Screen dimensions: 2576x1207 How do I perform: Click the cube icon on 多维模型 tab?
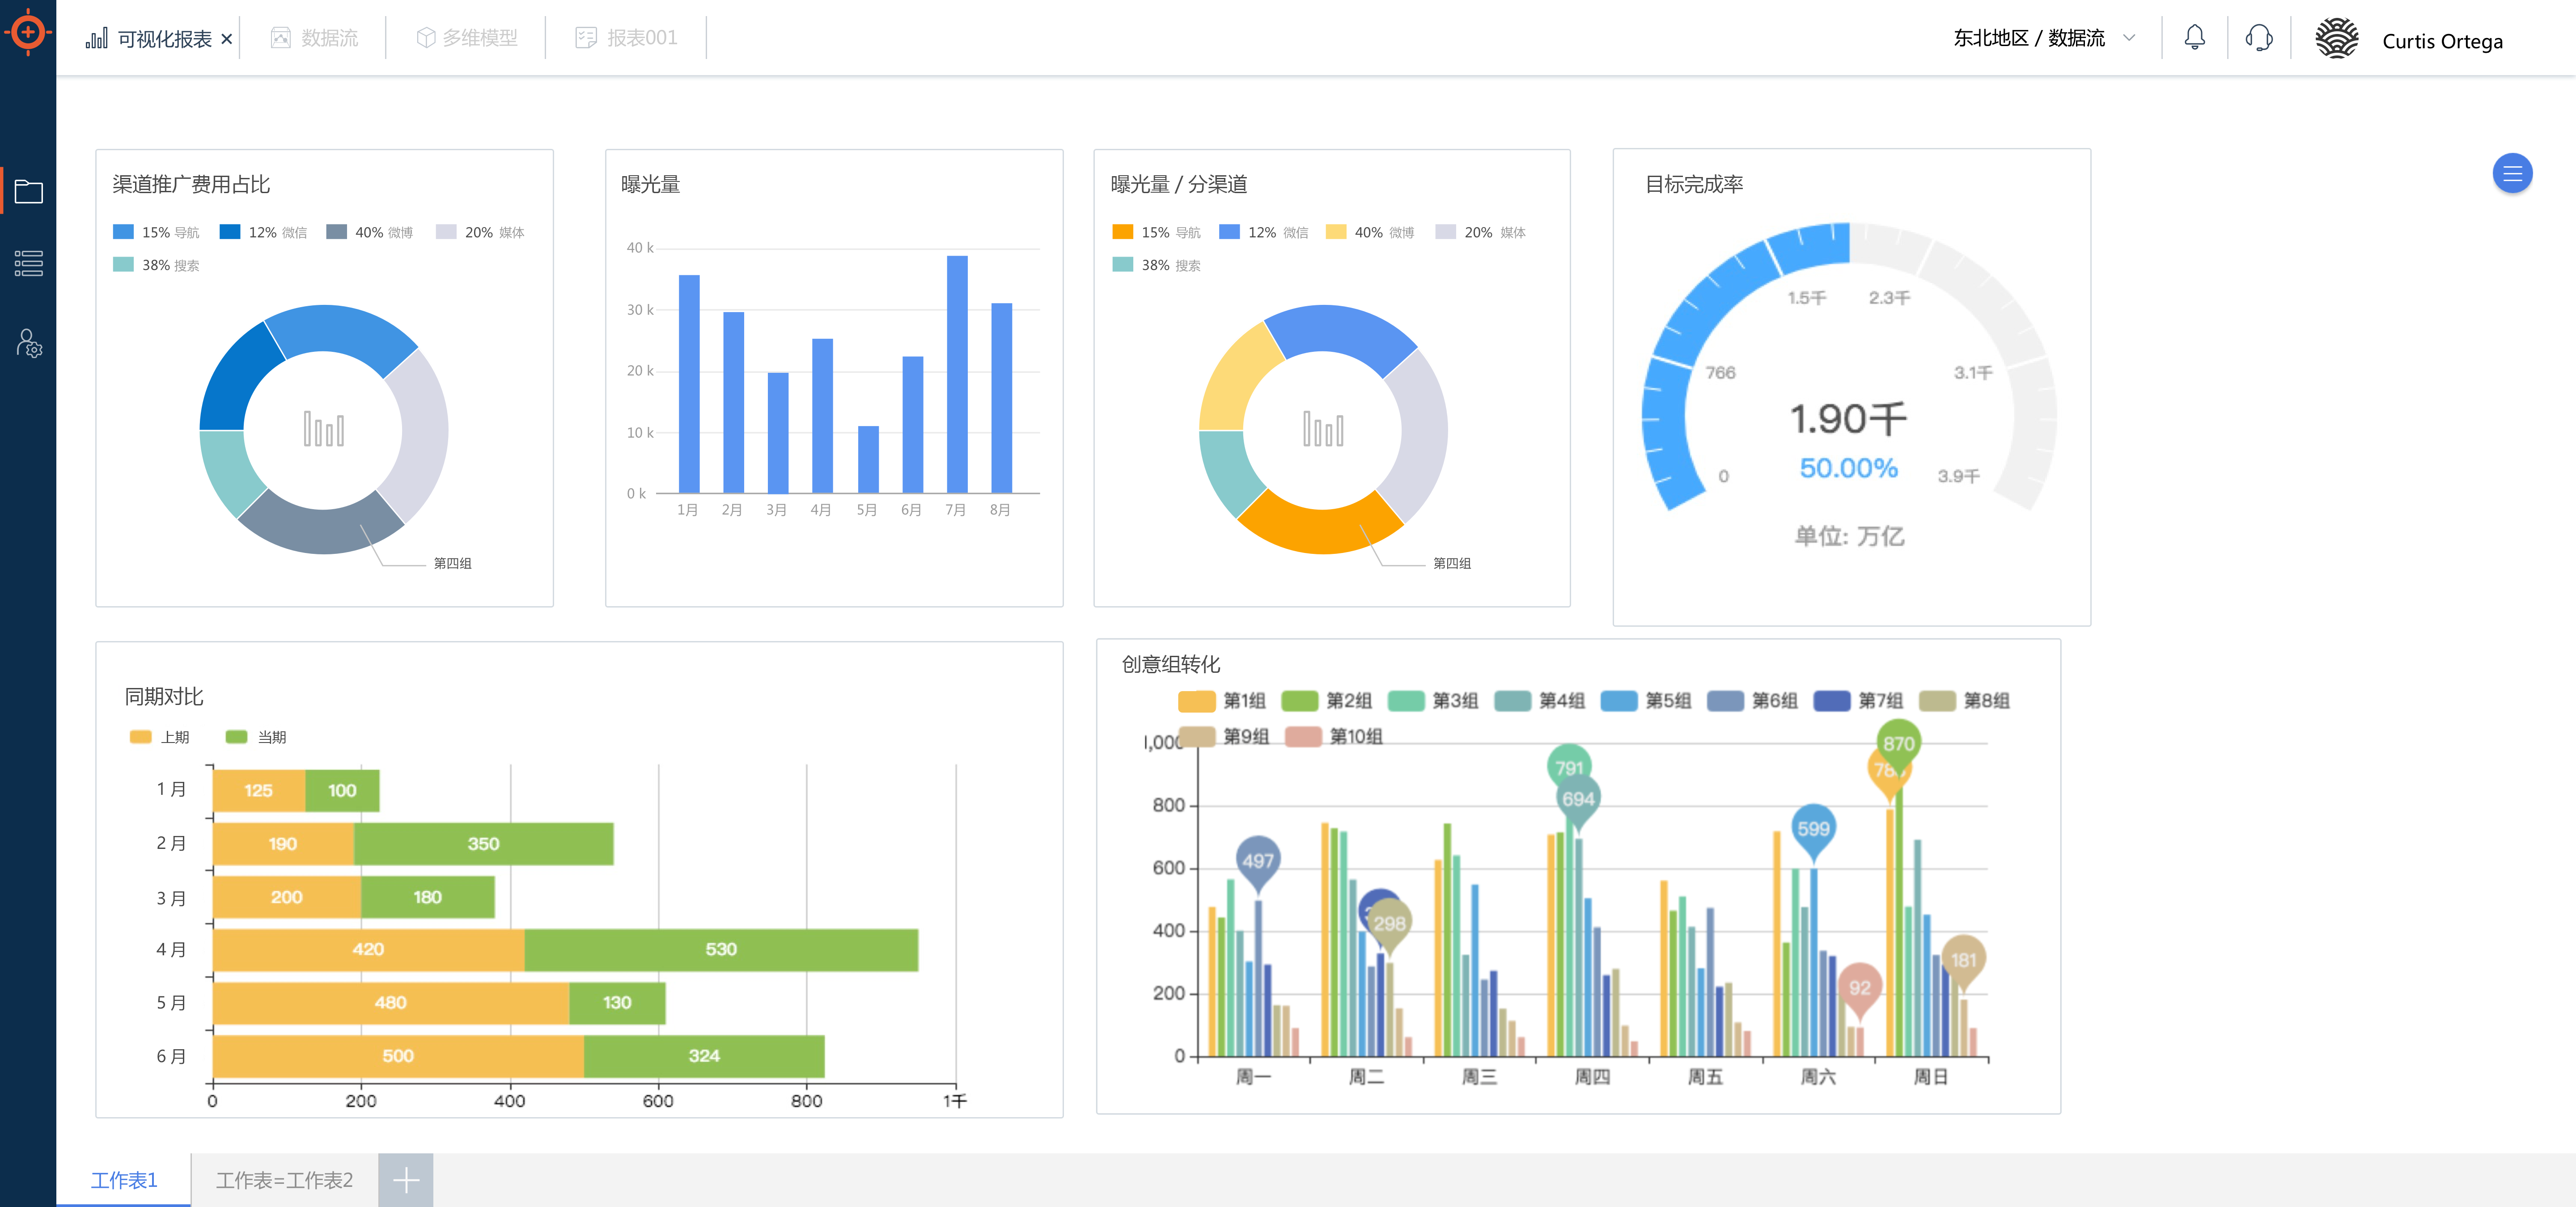tap(426, 38)
